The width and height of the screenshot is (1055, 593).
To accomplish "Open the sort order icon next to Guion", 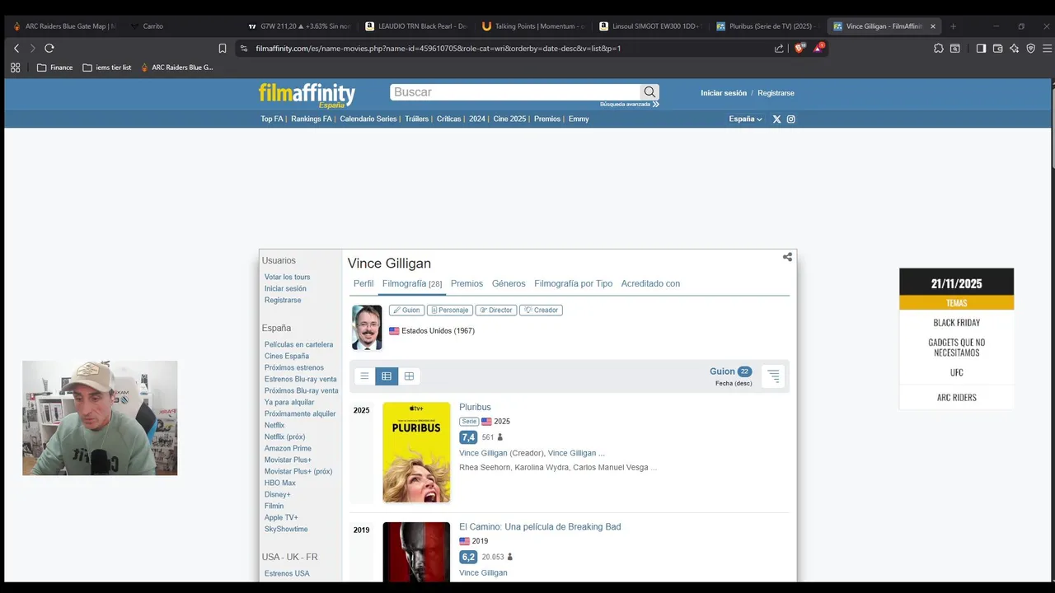I will pos(773,376).
